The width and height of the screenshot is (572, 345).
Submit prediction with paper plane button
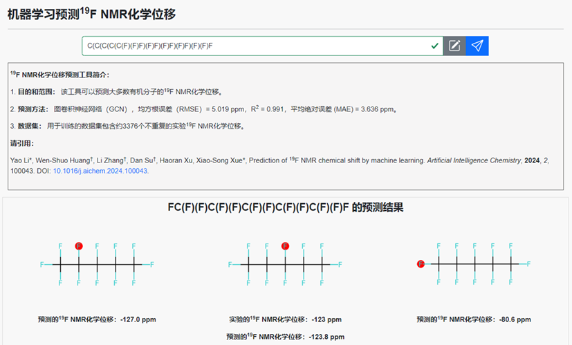pyautogui.click(x=477, y=46)
